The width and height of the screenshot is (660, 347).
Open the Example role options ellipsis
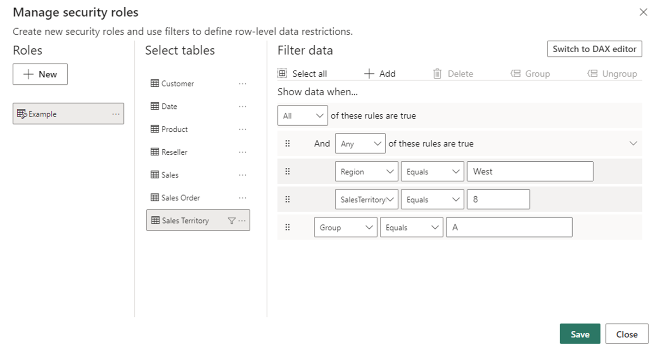[116, 114]
